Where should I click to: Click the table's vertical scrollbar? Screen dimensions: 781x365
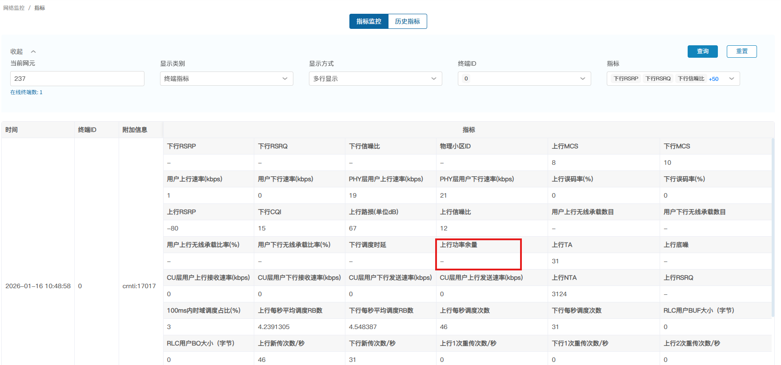click(773, 222)
